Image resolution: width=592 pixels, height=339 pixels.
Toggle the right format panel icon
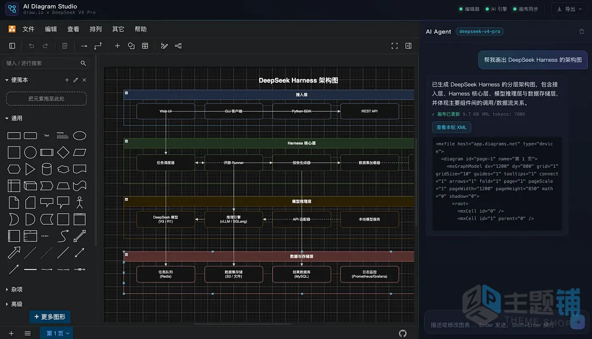[x=408, y=46]
